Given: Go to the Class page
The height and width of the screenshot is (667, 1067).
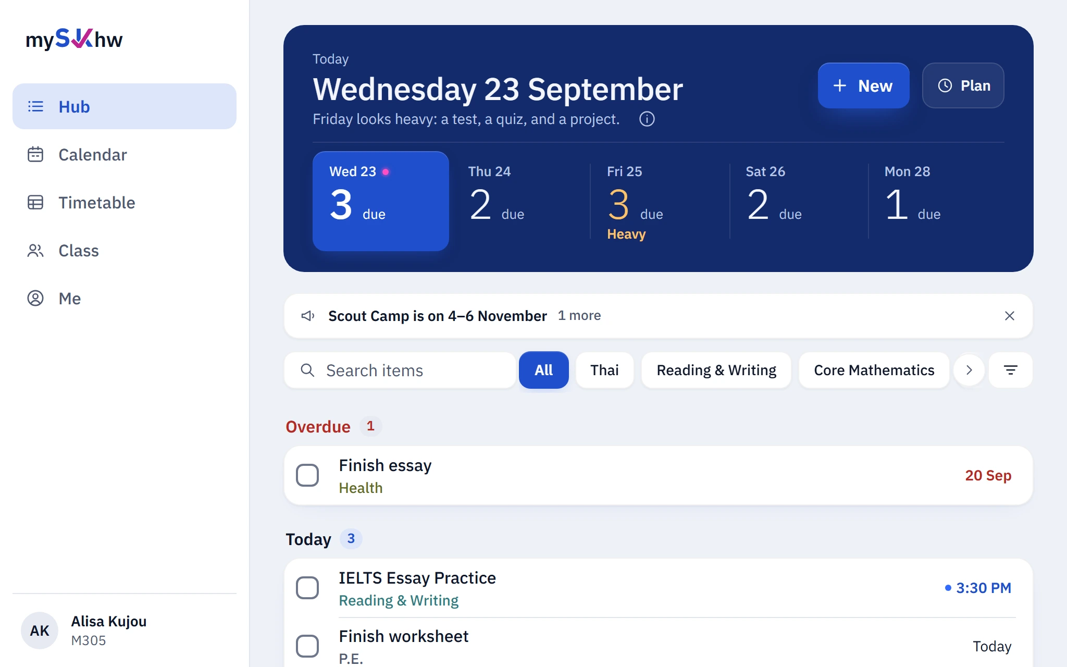Looking at the screenshot, I should 124,251.
